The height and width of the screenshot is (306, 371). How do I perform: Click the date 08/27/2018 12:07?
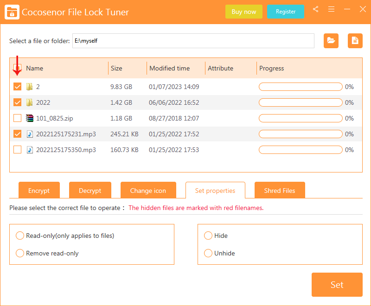(174, 118)
